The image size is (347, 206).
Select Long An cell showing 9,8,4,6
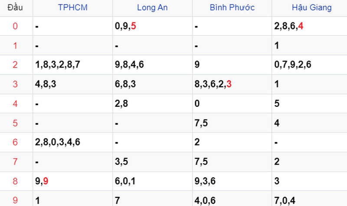[x=152, y=64]
